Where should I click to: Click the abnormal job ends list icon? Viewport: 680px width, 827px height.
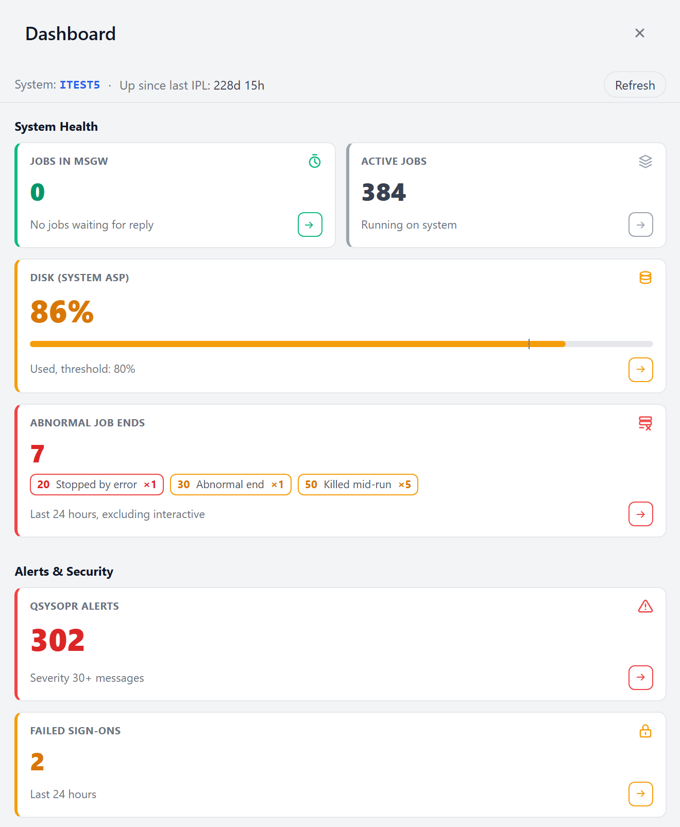pyautogui.click(x=645, y=423)
